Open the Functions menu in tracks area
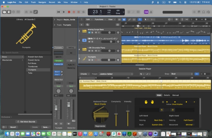The height and width of the screenshot is (138, 212). [100, 19]
